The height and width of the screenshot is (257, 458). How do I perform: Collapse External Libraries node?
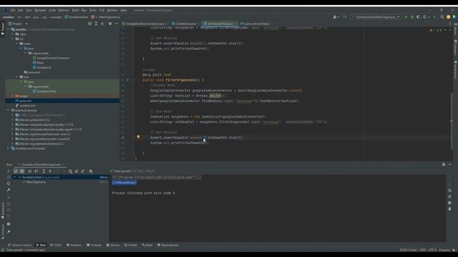point(8,111)
